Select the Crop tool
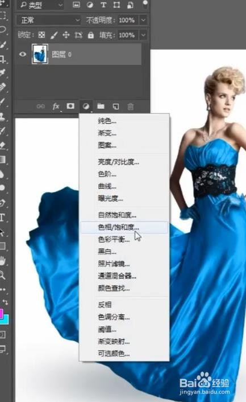 tap(2, 59)
